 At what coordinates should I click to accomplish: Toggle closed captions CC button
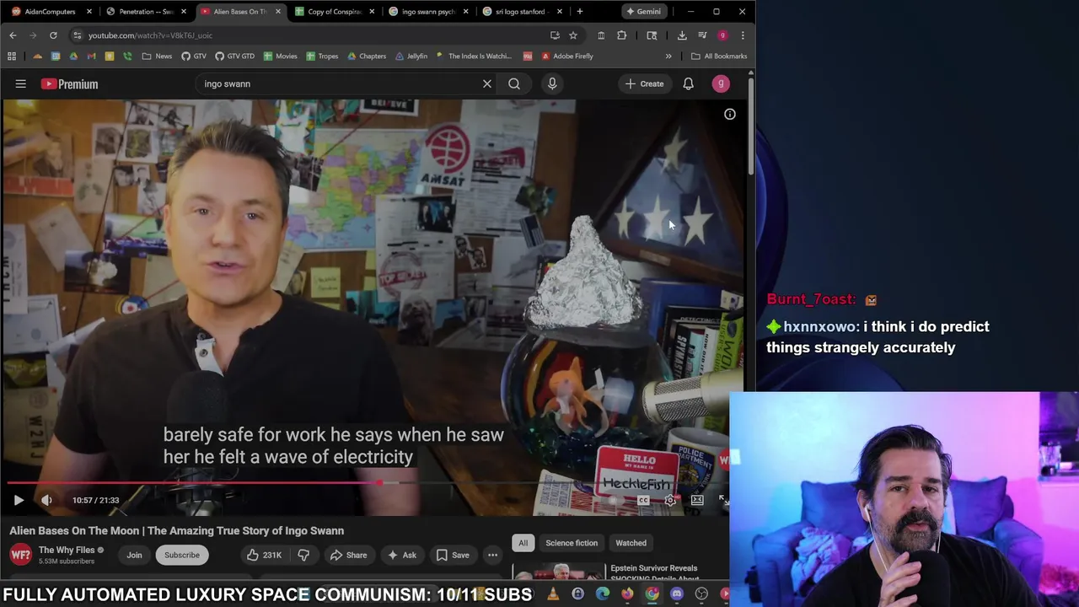pos(643,500)
